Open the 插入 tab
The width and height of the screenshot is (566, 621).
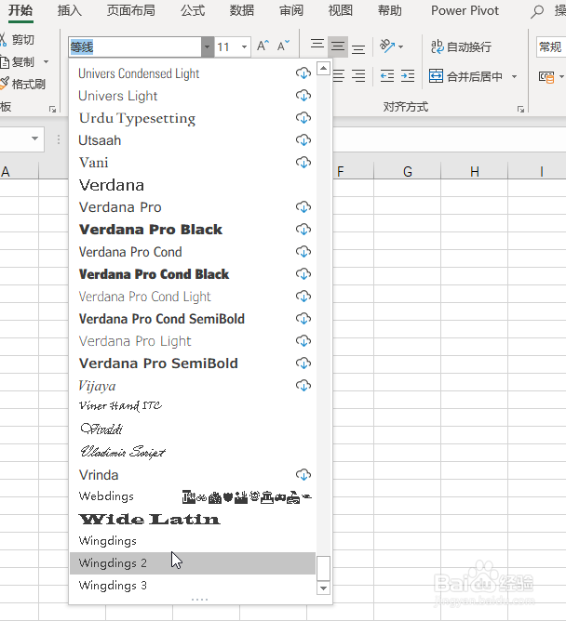pos(70,11)
